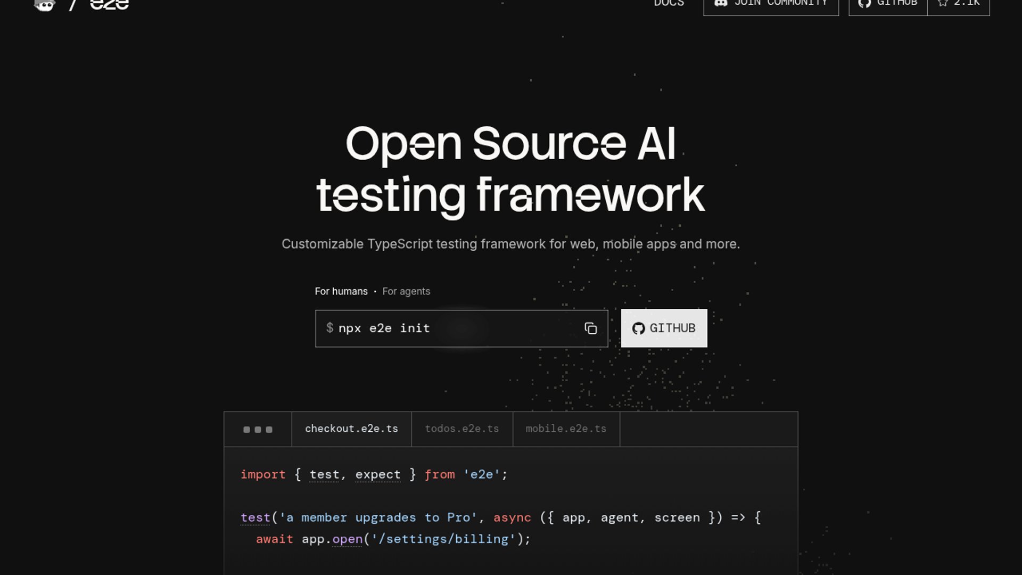Switch to mobile.e2e.ts tab
The width and height of the screenshot is (1022, 575).
coord(566,429)
